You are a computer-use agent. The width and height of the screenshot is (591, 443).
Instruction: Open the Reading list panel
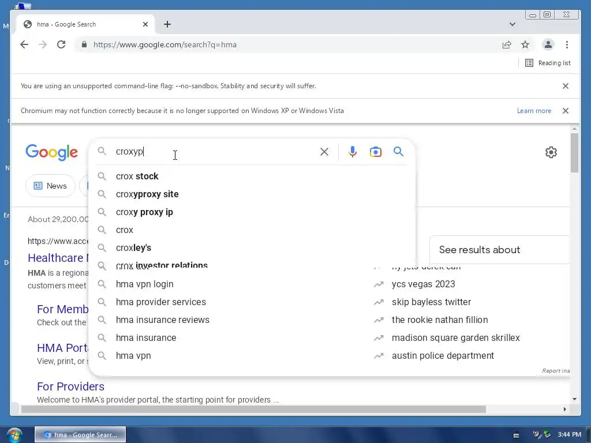[548, 63]
